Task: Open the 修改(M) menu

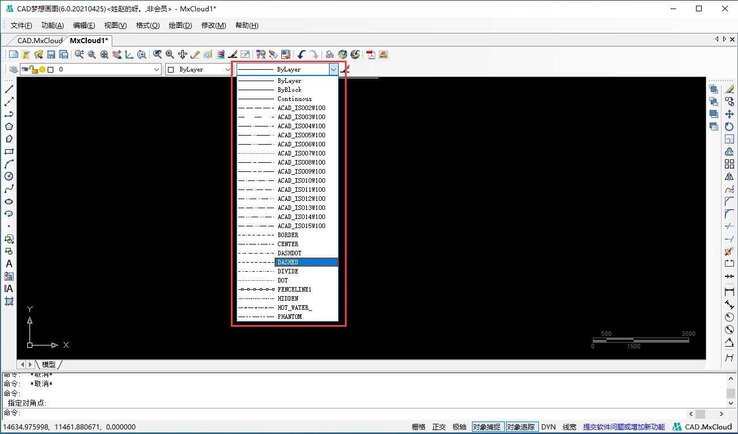Action: point(213,26)
